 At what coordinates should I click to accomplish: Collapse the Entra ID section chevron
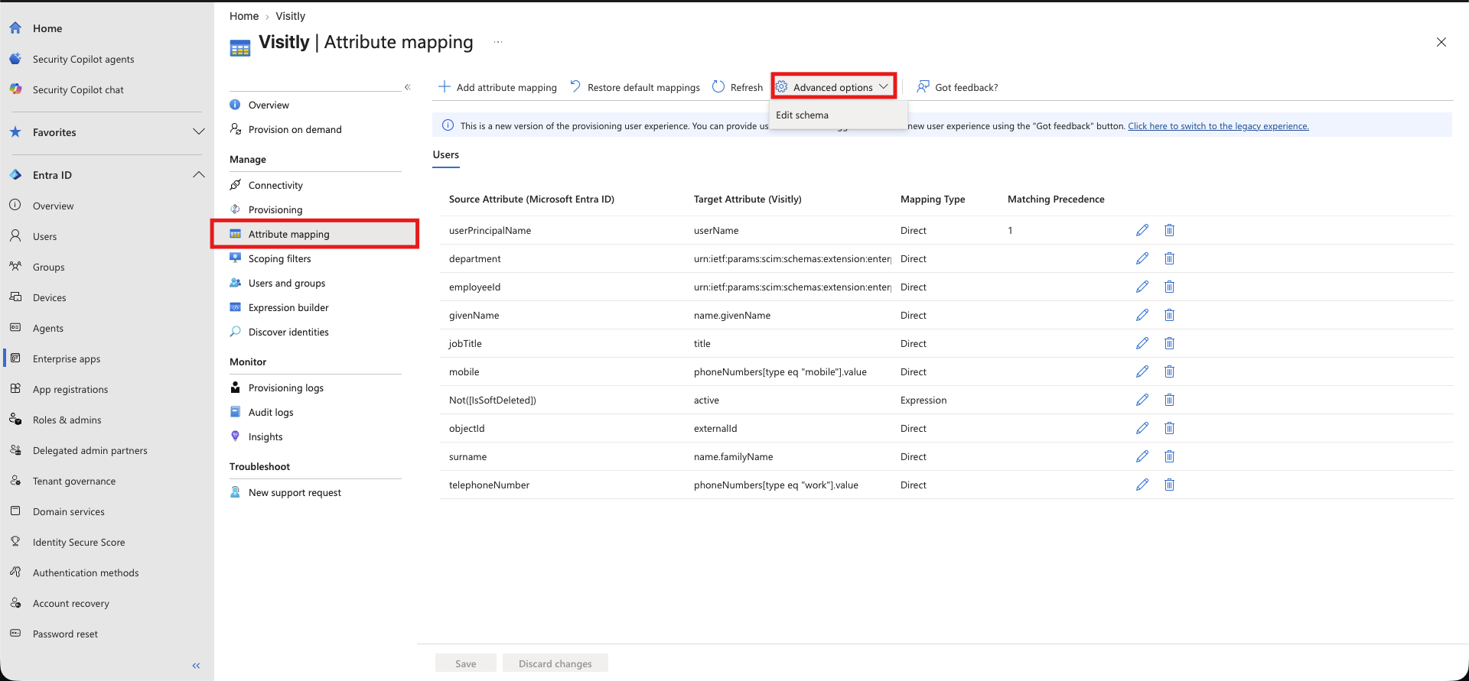tap(199, 175)
